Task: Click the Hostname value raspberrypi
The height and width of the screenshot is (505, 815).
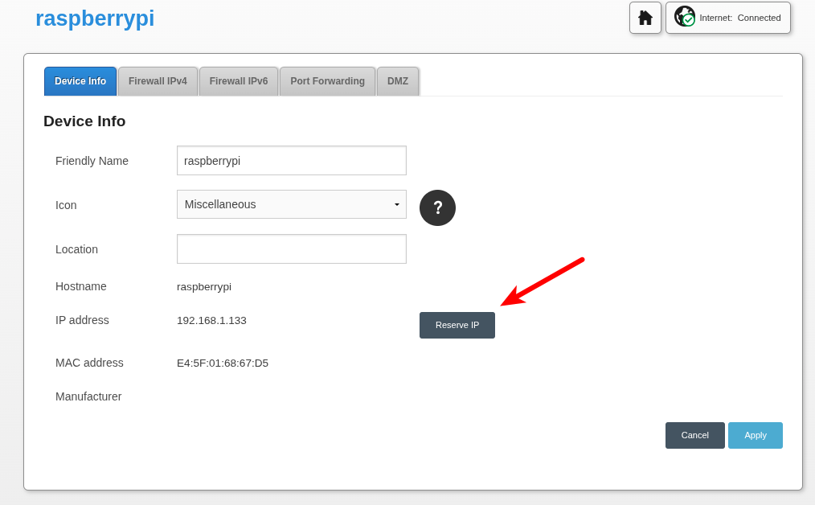Action: pyautogui.click(x=204, y=286)
